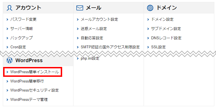Open ドメイン設定 link

coord(162,19)
